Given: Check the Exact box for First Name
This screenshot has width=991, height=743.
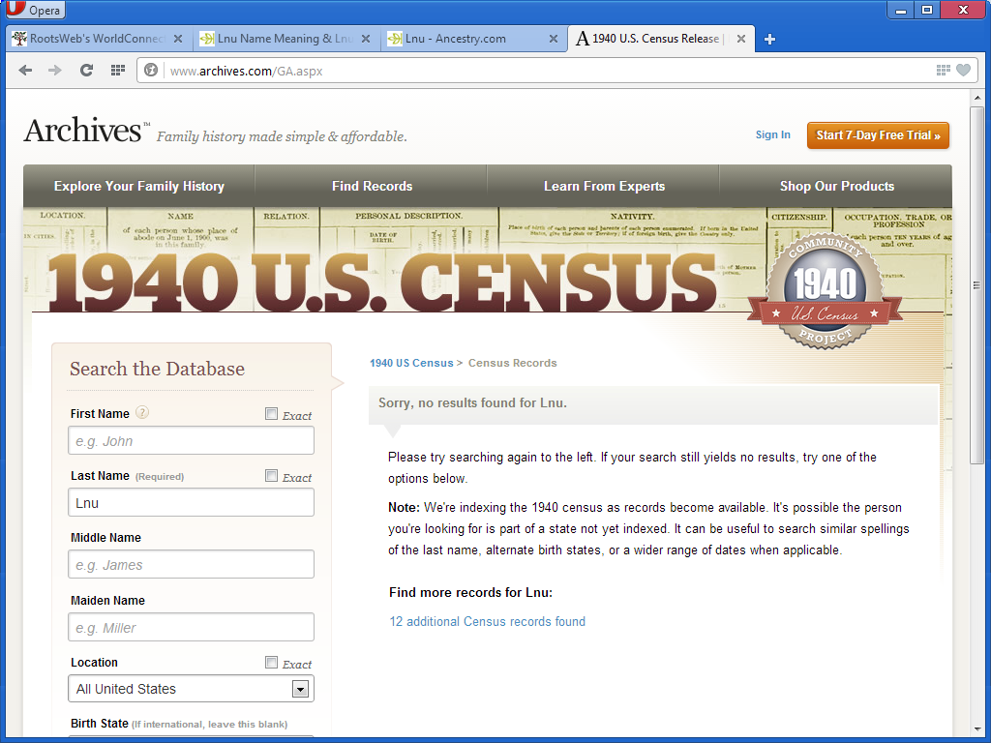Looking at the screenshot, I should pos(271,413).
